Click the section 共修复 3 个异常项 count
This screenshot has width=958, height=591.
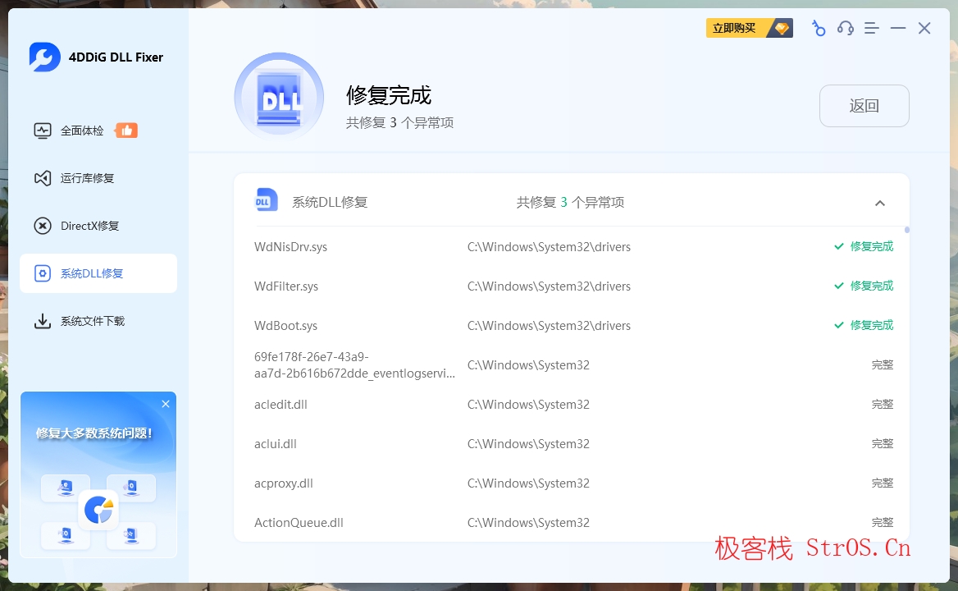point(570,202)
